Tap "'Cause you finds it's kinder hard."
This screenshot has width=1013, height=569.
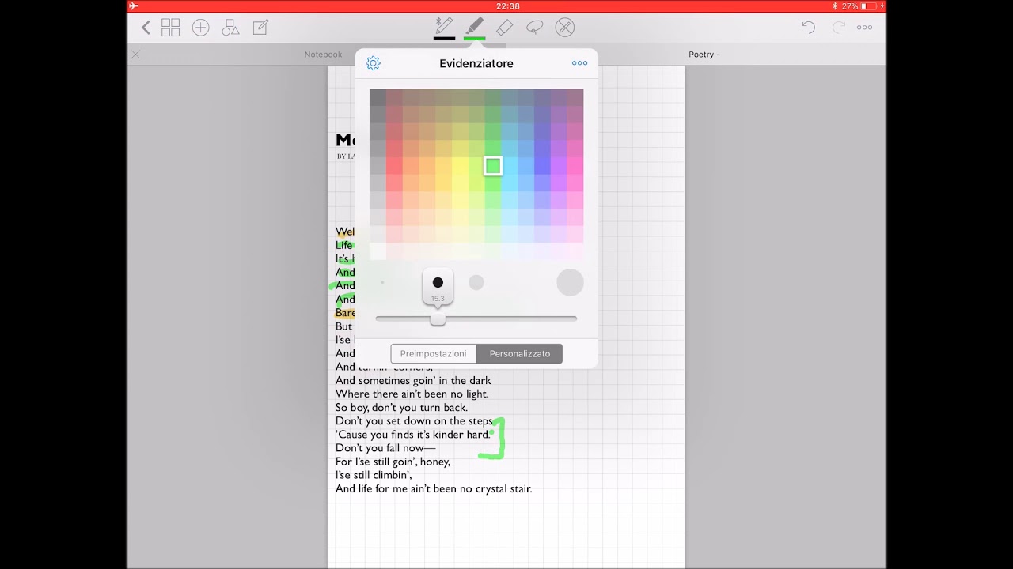point(414,435)
